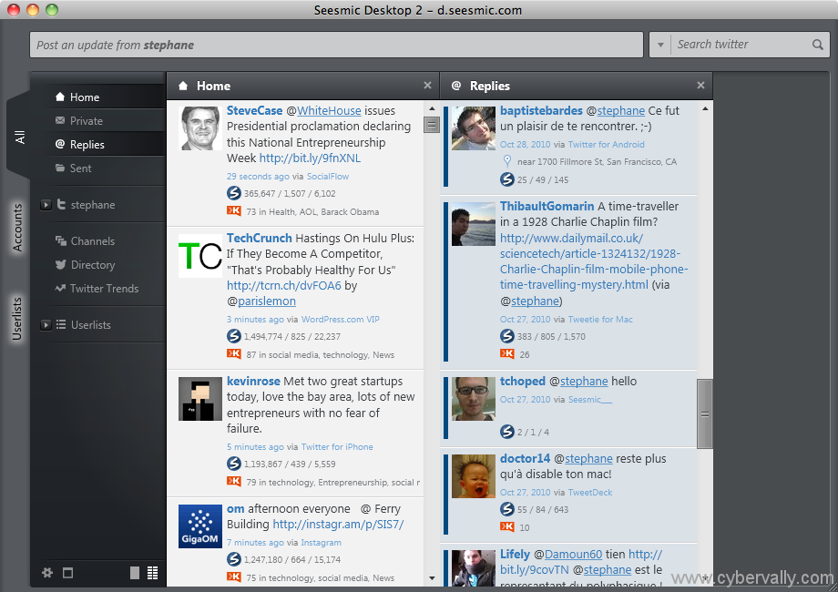The image size is (838, 592).
Task: Click location pin icon near Fillmore St
Action: [x=507, y=161]
